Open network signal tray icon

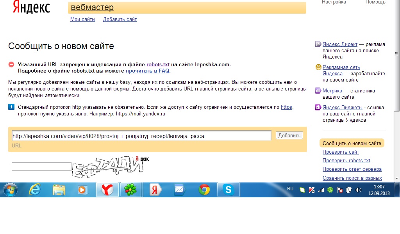[x=321, y=190]
